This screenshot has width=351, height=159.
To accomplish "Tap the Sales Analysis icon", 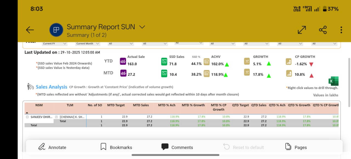I will (x=30, y=87).
